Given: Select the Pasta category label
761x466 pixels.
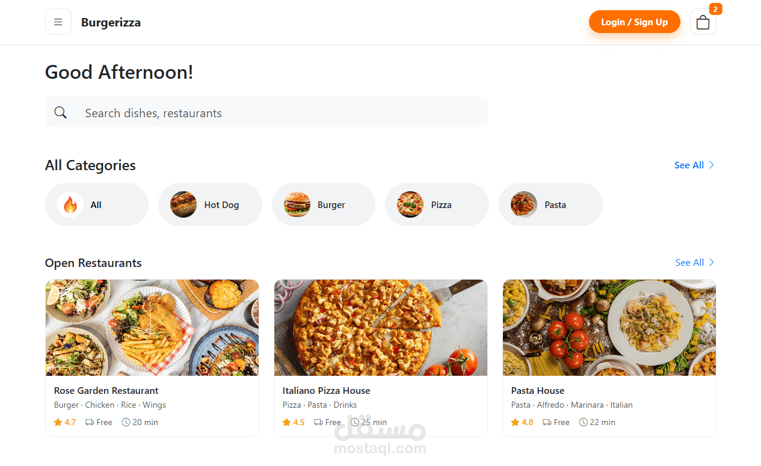Looking at the screenshot, I should (x=555, y=205).
